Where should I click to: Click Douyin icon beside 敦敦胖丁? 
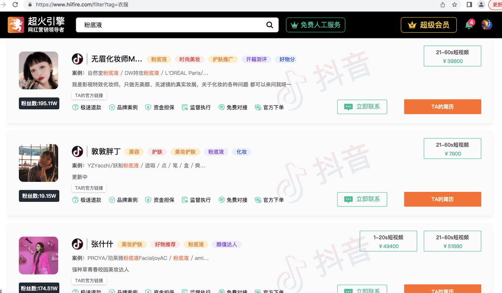(77, 151)
